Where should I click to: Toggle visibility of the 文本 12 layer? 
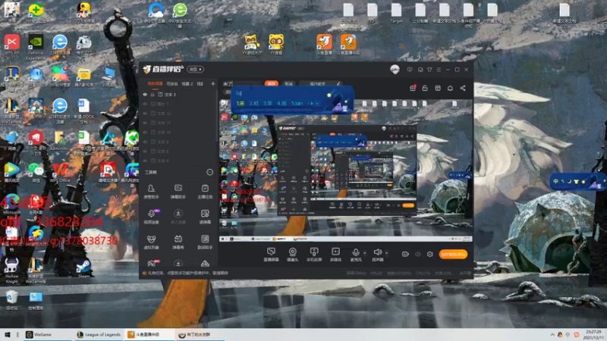point(145,113)
